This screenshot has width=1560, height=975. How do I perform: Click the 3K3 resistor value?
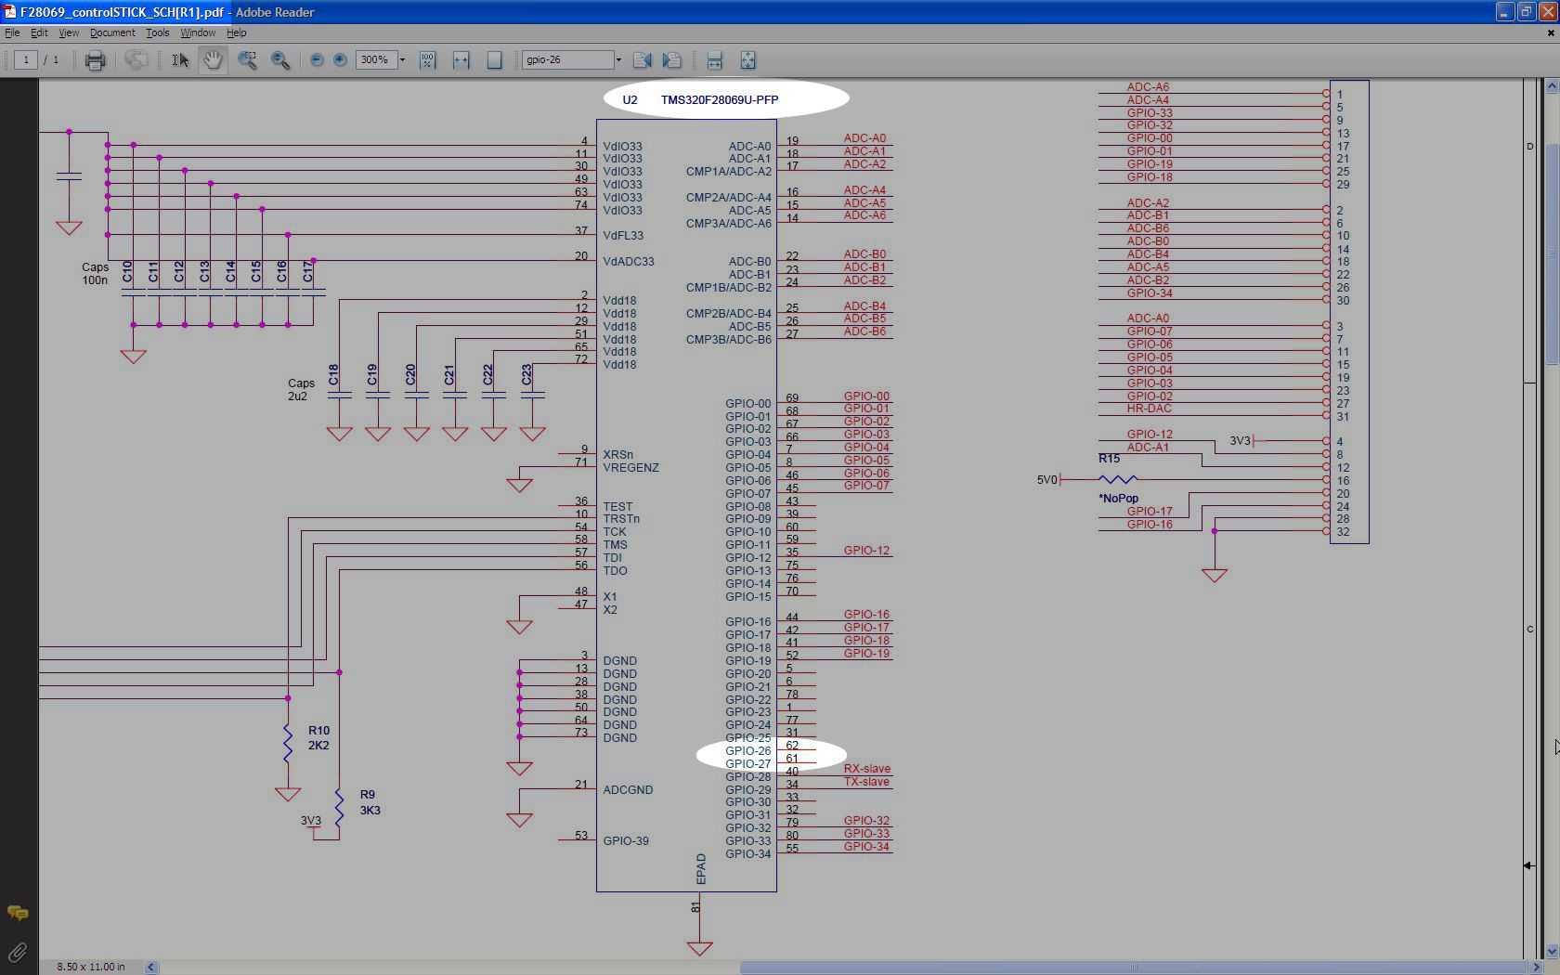point(370,811)
